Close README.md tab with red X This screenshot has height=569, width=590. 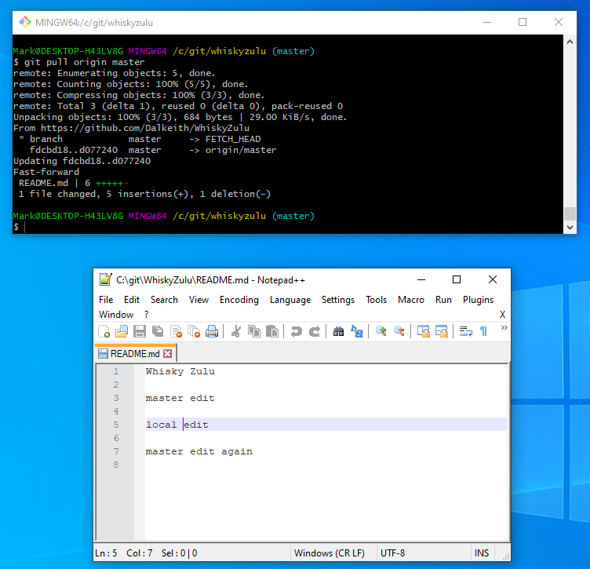tap(168, 354)
